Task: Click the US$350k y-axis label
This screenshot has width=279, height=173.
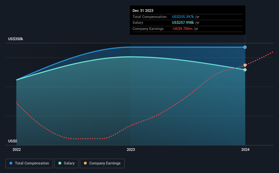Action: pyautogui.click(x=16, y=39)
